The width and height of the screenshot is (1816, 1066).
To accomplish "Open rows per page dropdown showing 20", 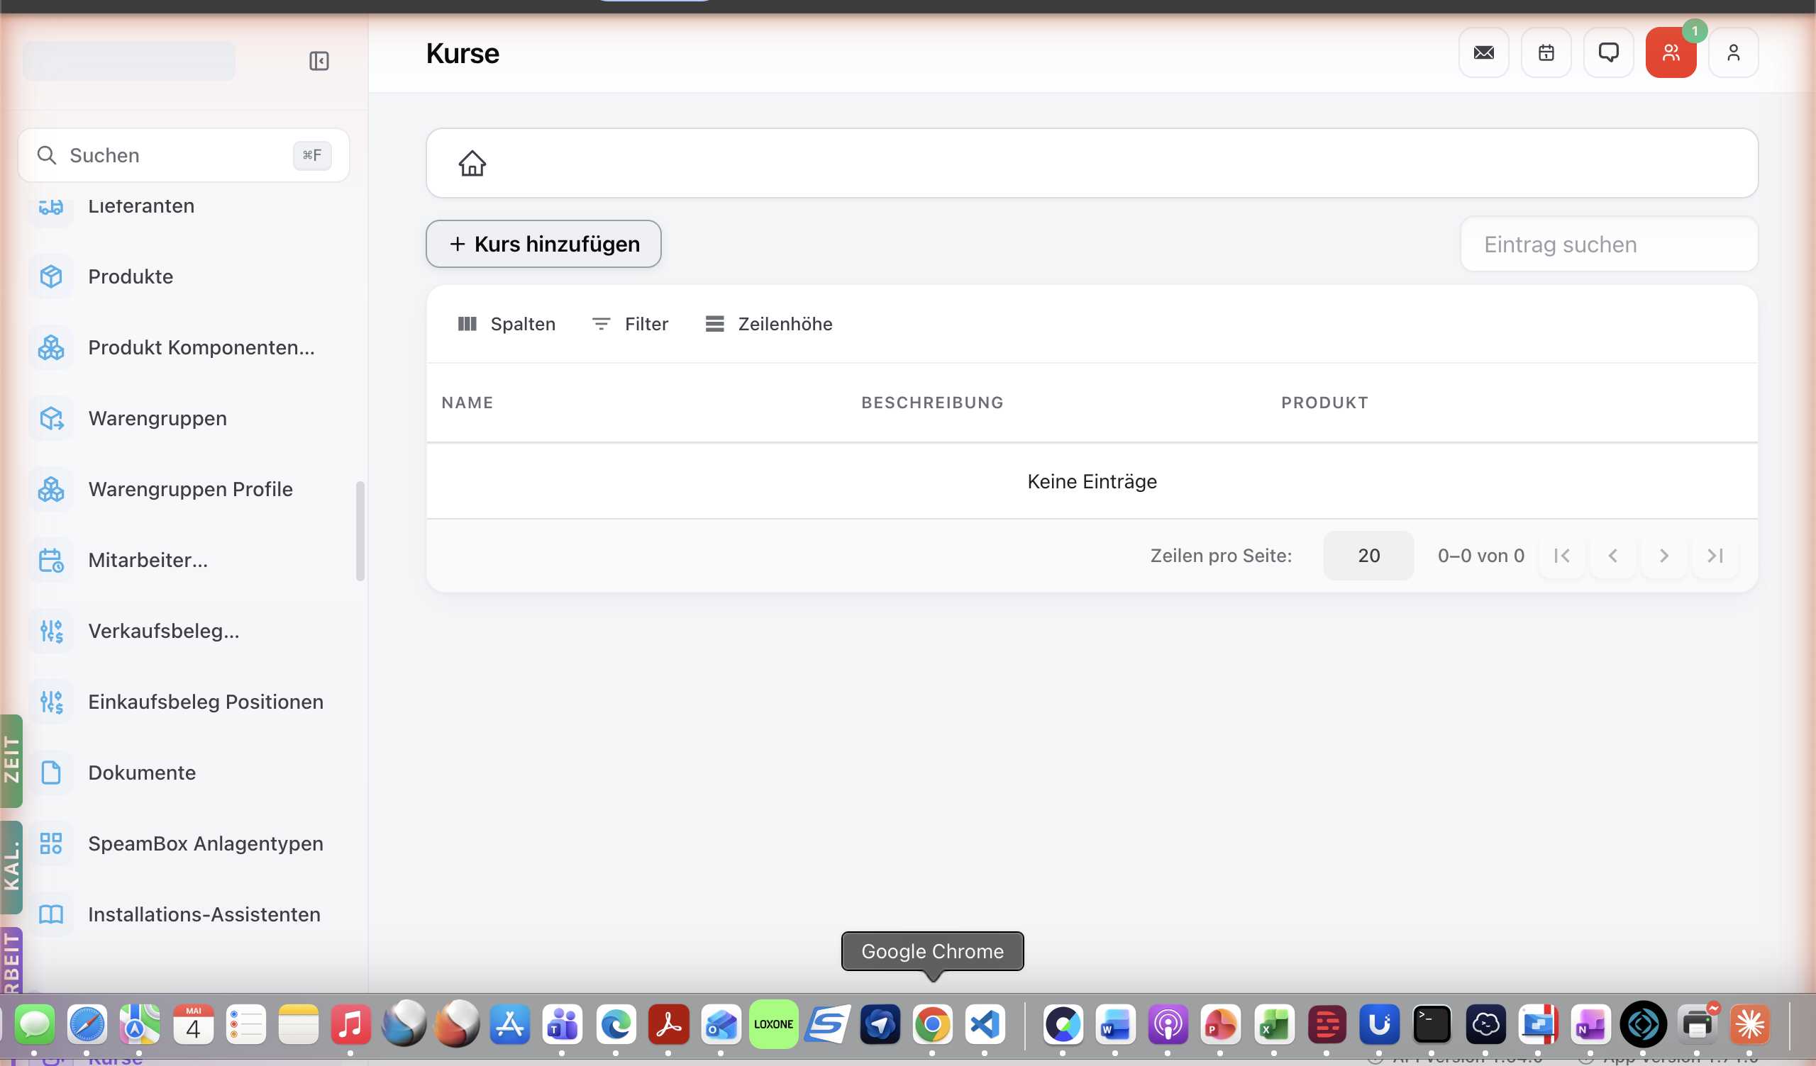I will click(x=1368, y=556).
